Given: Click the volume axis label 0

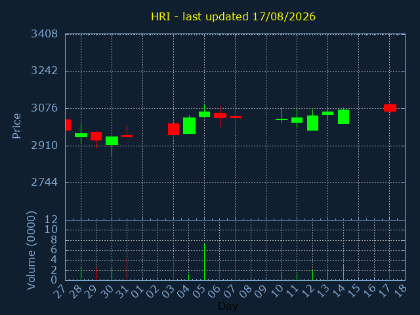Looking at the screenshot, I should [54, 280].
